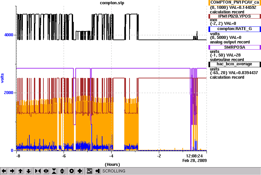Click the -4 hours x-axis tick
The image size is (261, 175).
(x=111, y=156)
